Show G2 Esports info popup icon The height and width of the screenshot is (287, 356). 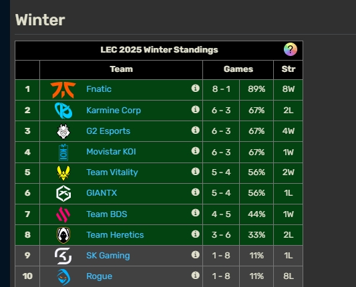click(x=195, y=130)
